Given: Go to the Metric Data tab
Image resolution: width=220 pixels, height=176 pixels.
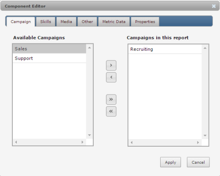Looking at the screenshot, I should 114,22.
